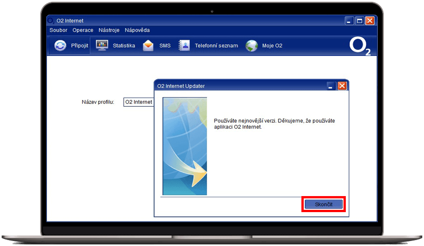Image resolution: width=424 pixels, height=246 pixels.
Task: Close the O2 Internet Updater dialog
Action: [x=342, y=86]
